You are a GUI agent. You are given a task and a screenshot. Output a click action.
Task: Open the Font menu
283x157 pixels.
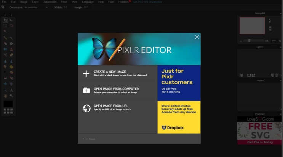point(111,2)
